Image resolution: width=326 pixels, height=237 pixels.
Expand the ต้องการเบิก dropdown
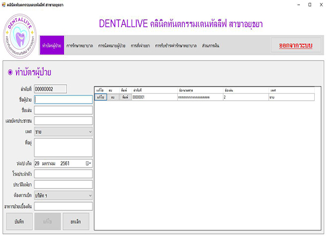coord(63,196)
